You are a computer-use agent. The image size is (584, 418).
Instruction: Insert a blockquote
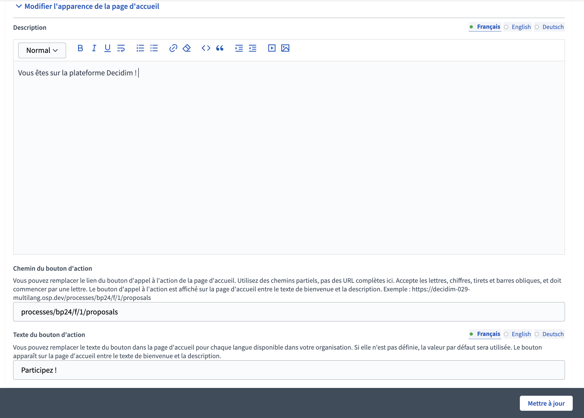pyautogui.click(x=220, y=48)
